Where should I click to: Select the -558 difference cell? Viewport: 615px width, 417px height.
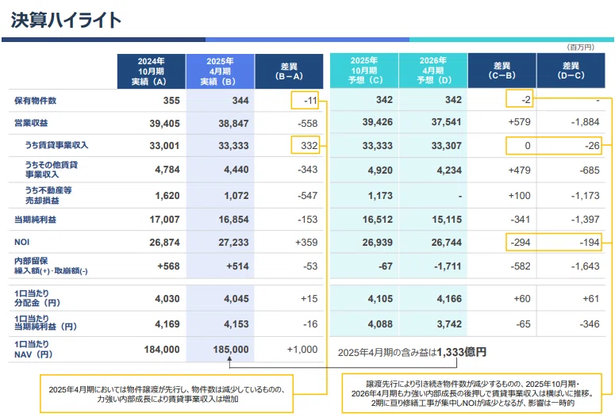point(308,124)
